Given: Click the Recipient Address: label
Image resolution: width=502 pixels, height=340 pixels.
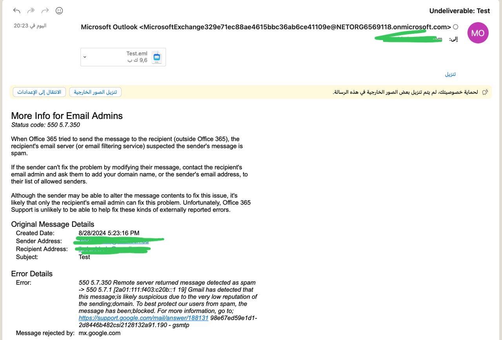Looking at the screenshot, I should pos(42,249).
